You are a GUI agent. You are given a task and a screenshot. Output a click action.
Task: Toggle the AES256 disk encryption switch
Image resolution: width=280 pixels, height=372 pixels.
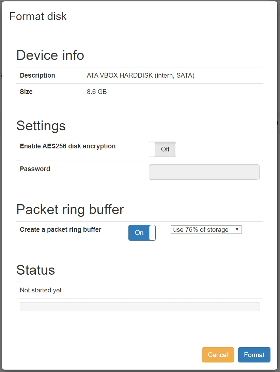tap(162, 149)
